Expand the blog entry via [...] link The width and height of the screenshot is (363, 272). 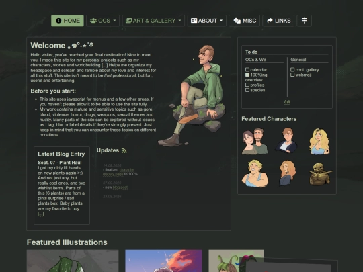[x=40, y=214]
